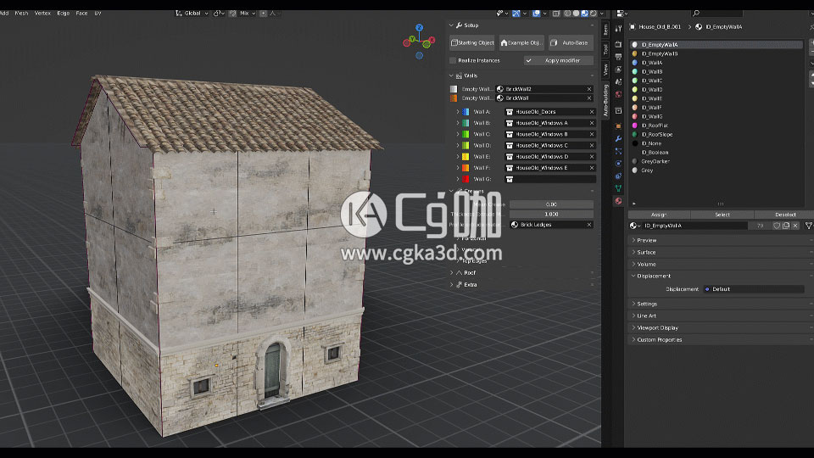Toggle fake user on ID_EmptyWallA material
814x458 pixels.
(x=776, y=226)
